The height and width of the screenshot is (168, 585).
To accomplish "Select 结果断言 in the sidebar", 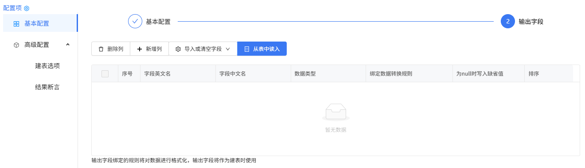I will click(x=47, y=87).
